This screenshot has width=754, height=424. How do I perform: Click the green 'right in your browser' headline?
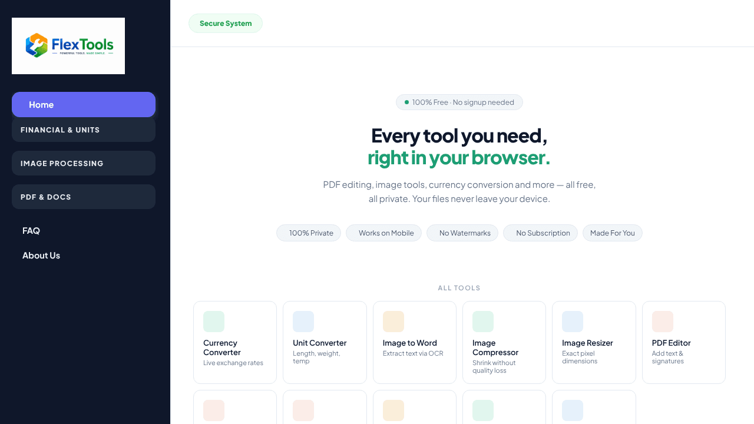coord(459,158)
